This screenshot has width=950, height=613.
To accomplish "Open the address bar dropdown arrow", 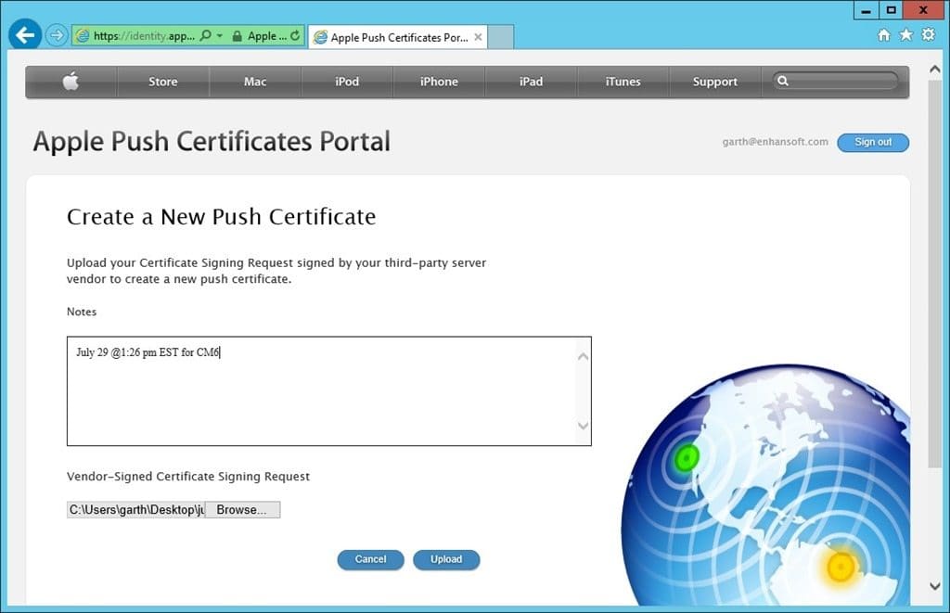I will (219, 36).
